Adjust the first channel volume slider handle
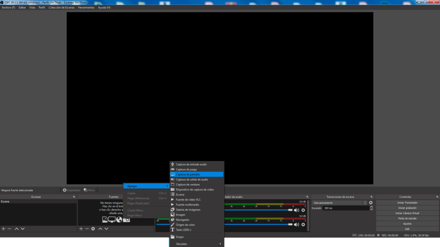Screen dimensions: 440x247 point(290,210)
